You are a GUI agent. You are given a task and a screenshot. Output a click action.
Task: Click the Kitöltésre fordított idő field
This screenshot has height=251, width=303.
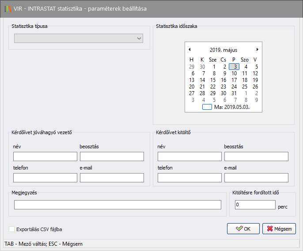pos(255,205)
